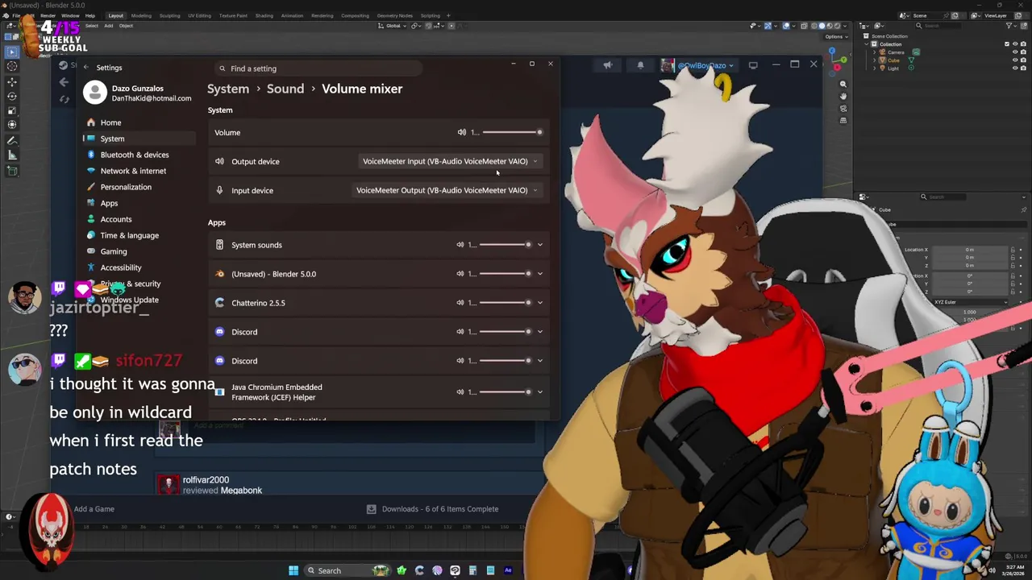The width and height of the screenshot is (1032, 580).
Task: Disable Cube in renders via camera icon
Action: pos(1022,60)
